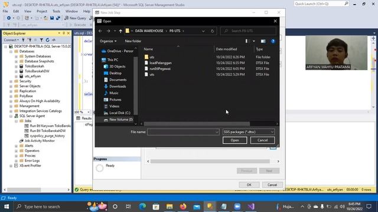Click filter icon in Object Explorer

pos(41,40)
